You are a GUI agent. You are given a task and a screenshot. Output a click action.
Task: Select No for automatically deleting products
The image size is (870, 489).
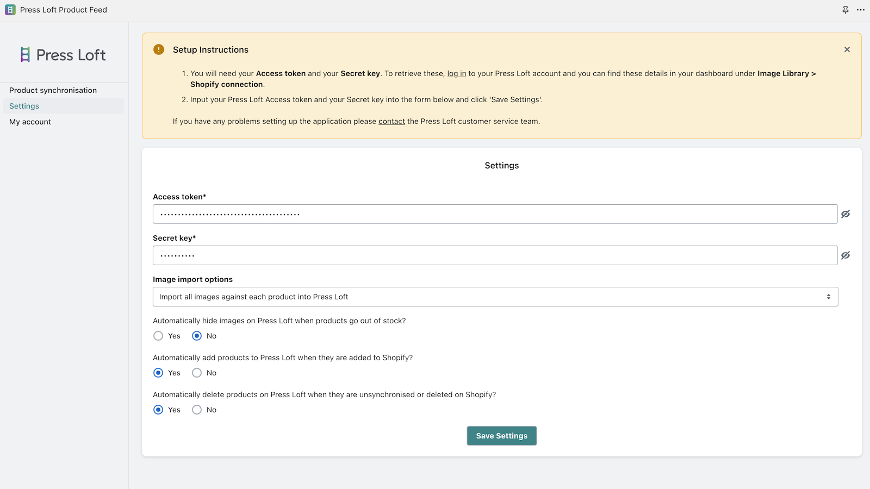[x=197, y=410]
